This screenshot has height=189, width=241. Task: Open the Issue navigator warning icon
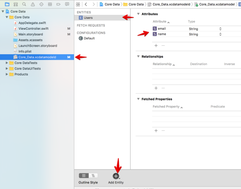coord(33,4)
